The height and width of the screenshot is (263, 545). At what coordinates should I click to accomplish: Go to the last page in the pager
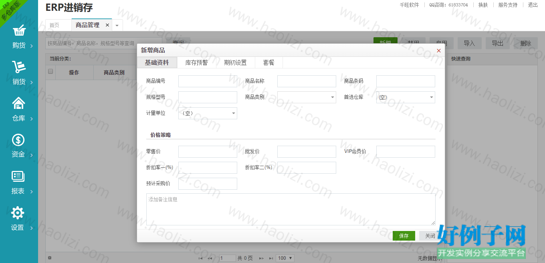coord(271,258)
